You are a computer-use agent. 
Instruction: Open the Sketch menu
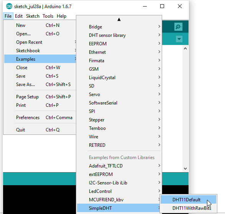(33, 16)
